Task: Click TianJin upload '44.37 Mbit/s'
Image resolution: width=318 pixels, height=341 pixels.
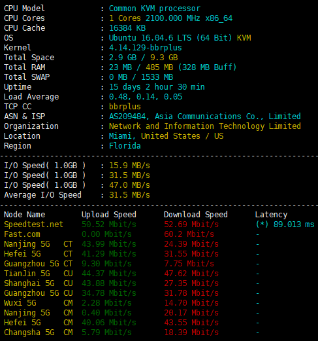Action: [x=109, y=274]
